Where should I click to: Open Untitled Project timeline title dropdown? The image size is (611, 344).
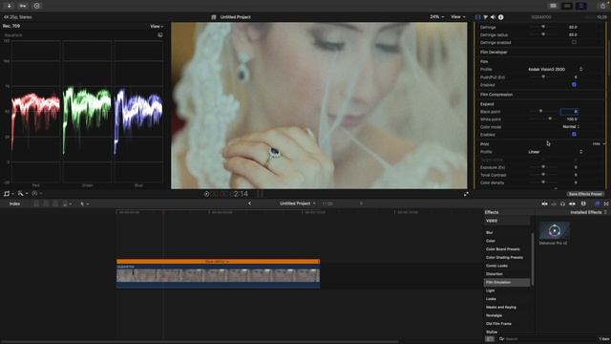pyautogui.click(x=298, y=204)
